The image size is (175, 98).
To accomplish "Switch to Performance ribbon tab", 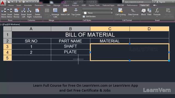I will 132,5.
